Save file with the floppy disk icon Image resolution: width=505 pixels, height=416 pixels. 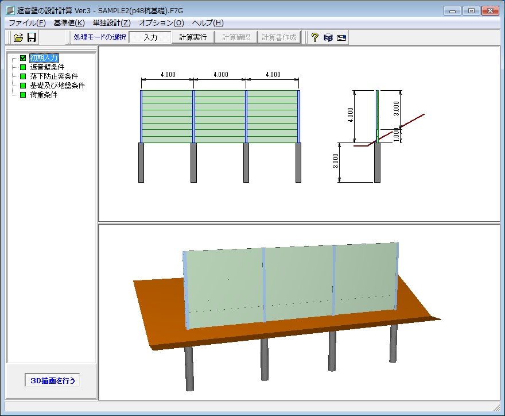point(32,37)
